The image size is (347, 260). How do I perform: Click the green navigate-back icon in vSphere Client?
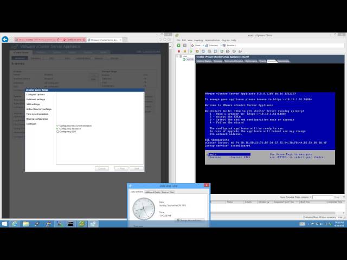point(178,45)
